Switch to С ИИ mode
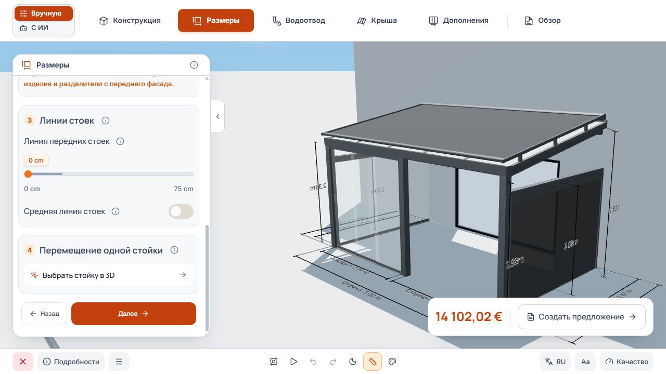 (44, 28)
